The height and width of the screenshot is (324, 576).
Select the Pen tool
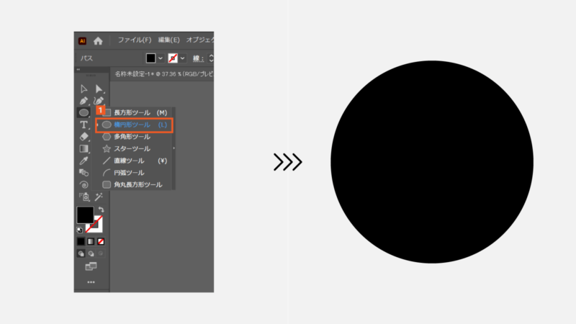pyautogui.click(x=84, y=101)
